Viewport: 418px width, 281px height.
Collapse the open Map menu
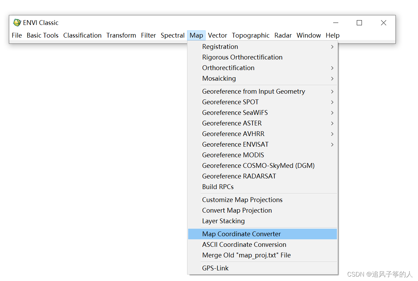click(196, 35)
